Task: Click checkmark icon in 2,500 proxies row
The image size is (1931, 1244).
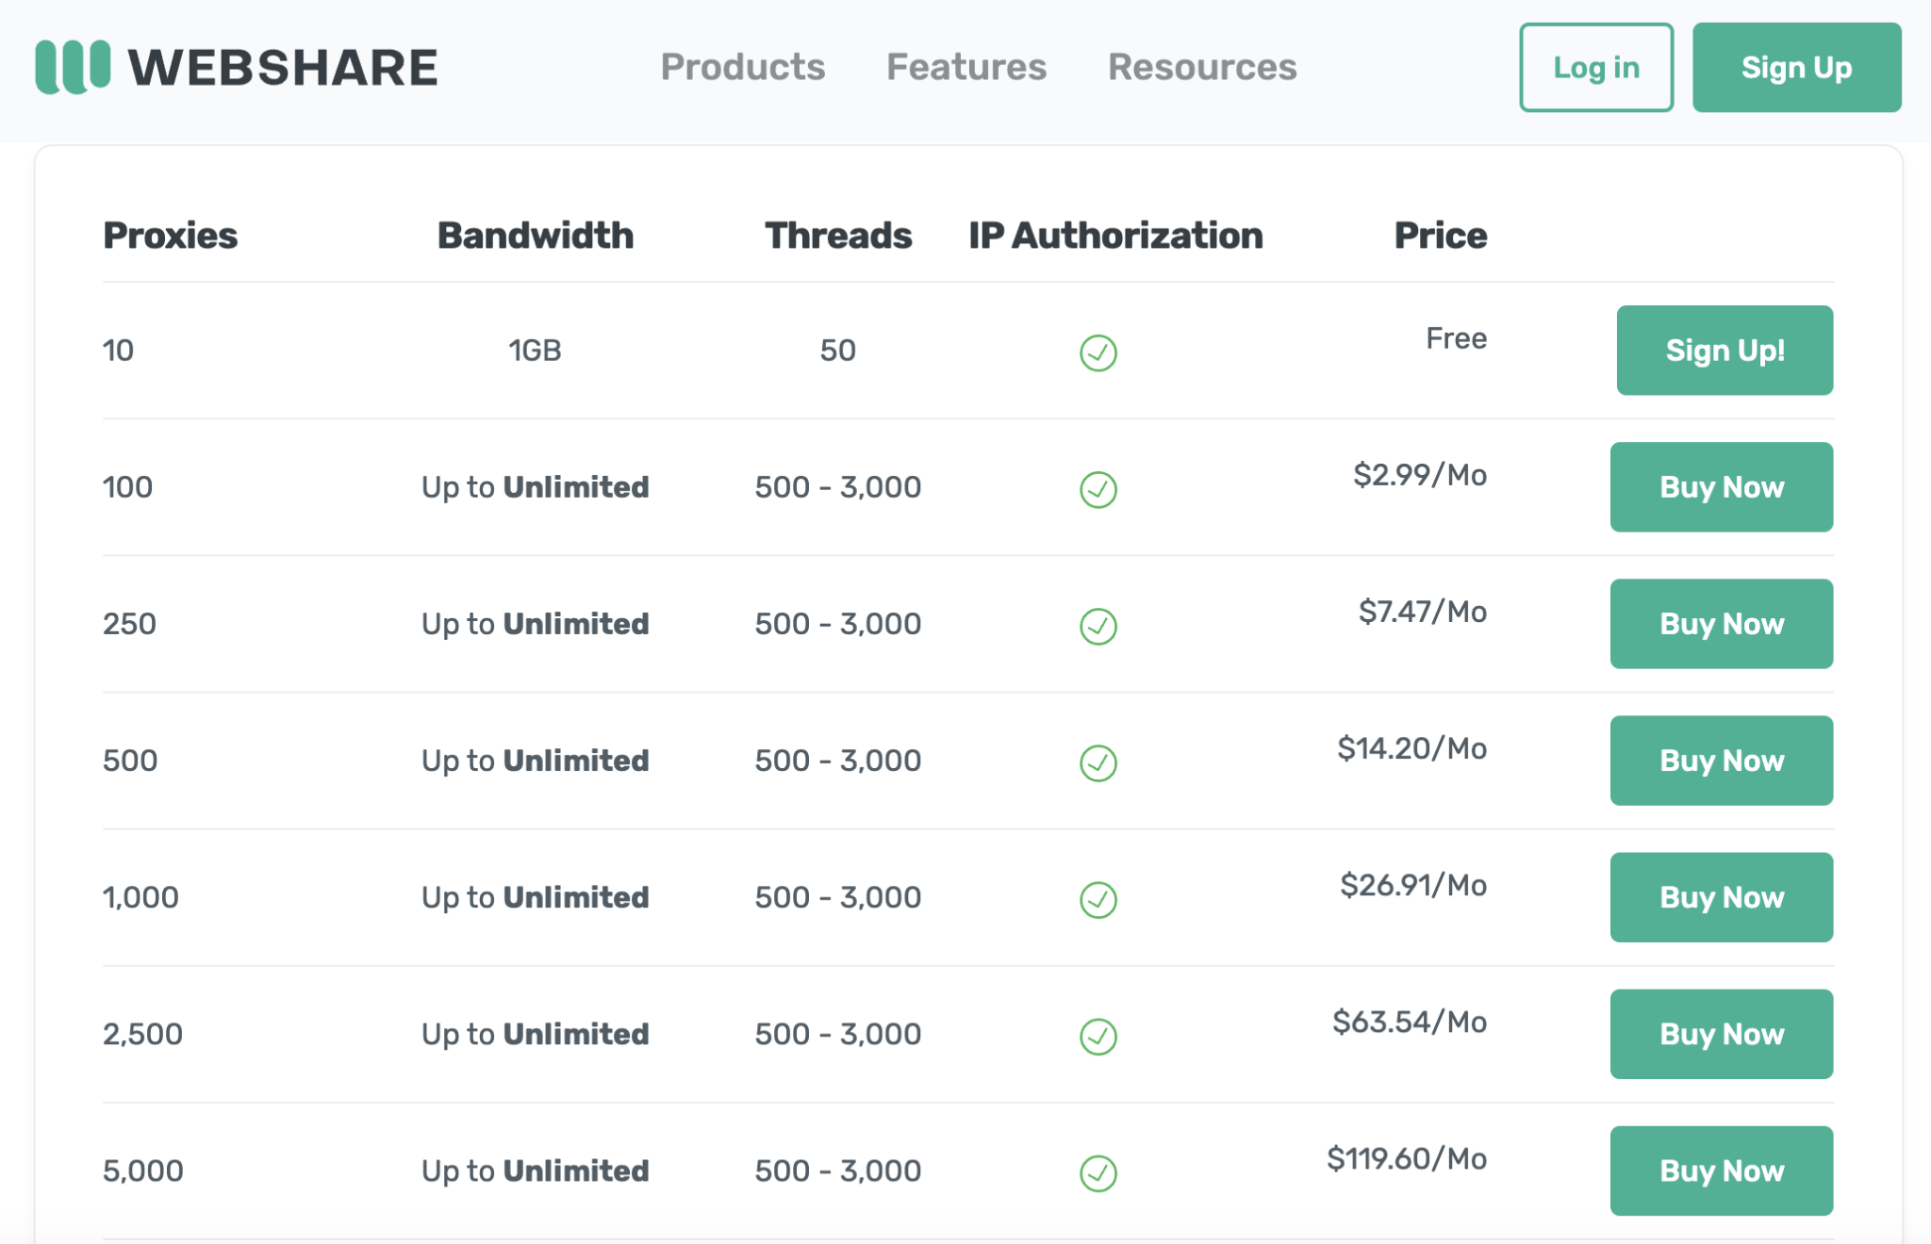Action: pos(1098,1036)
